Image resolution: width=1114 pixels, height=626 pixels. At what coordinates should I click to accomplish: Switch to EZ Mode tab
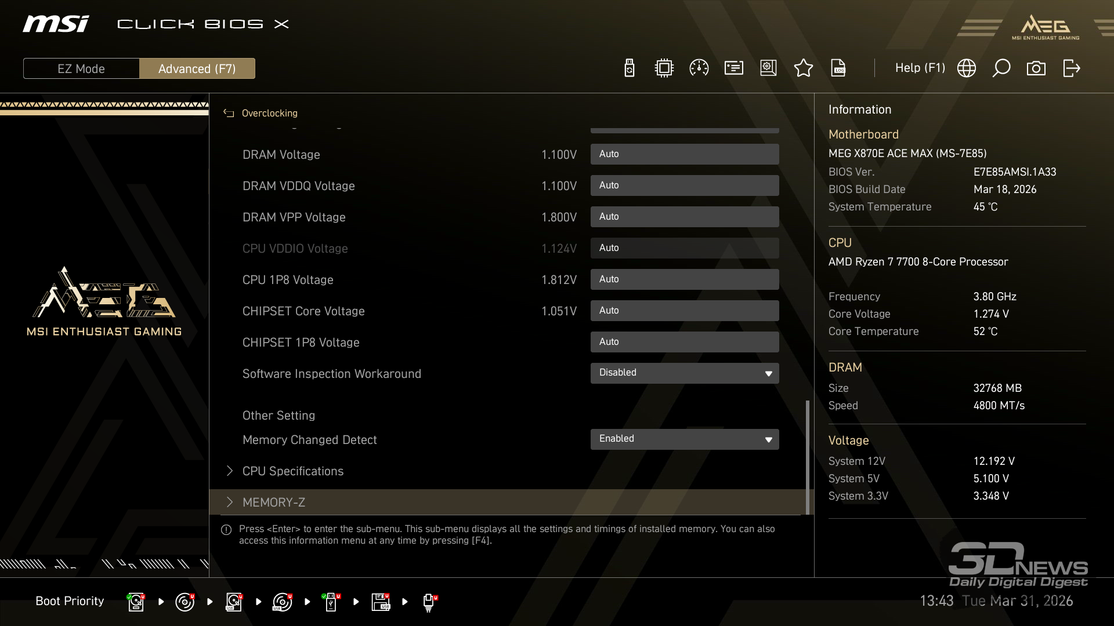click(81, 68)
